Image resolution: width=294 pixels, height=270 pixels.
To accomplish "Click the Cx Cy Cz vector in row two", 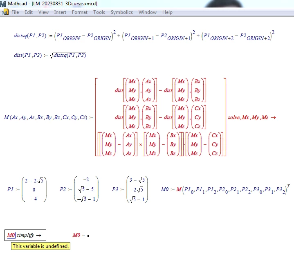I will click(198, 117).
